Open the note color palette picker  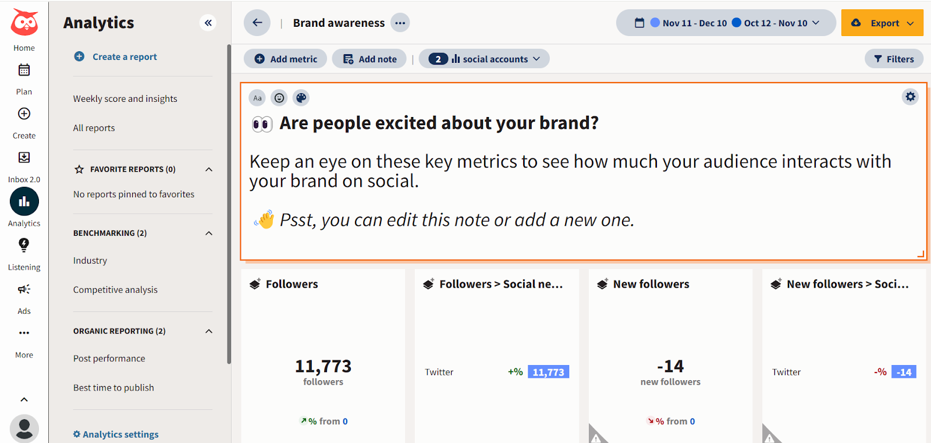coord(301,97)
